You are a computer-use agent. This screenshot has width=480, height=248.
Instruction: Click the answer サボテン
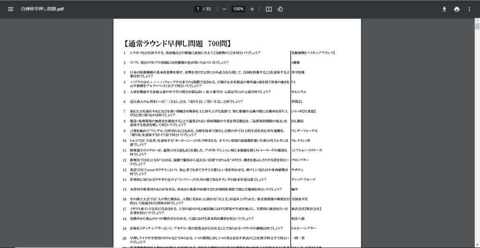point(297,170)
